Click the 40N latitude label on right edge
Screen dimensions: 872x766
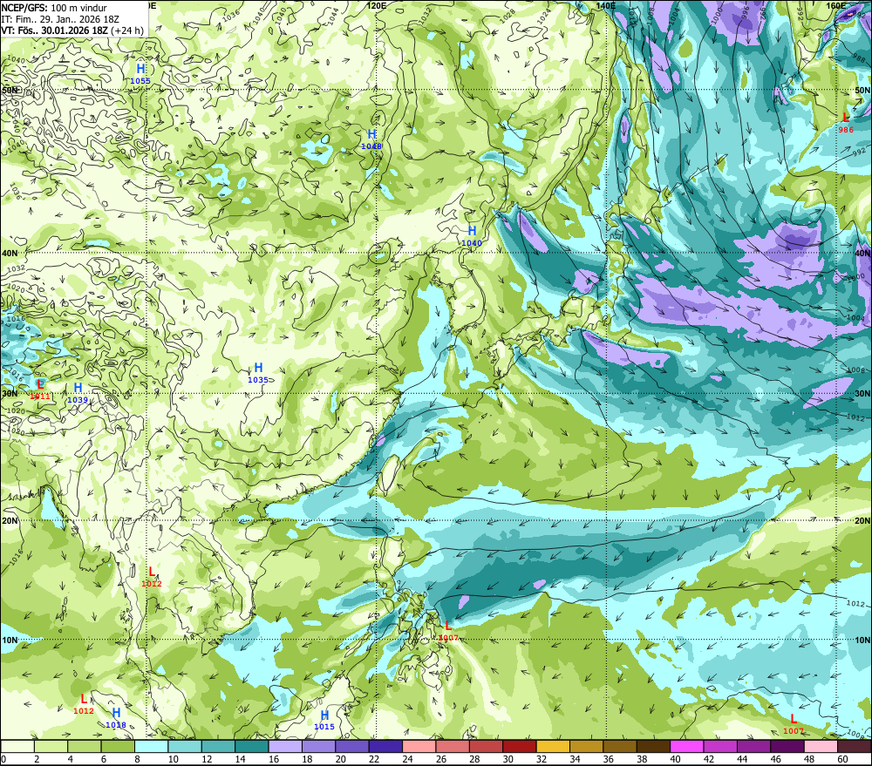click(x=862, y=253)
